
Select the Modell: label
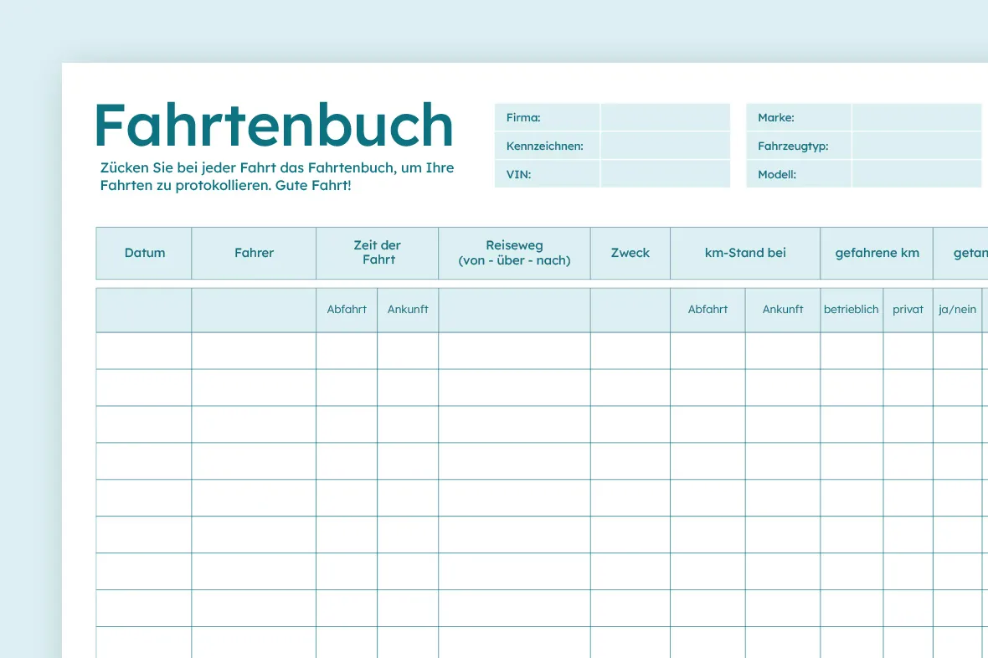click(x=777, y=174)
